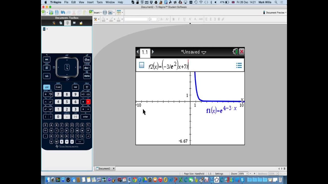Click the var key on the keypad

tap(75, 87)
